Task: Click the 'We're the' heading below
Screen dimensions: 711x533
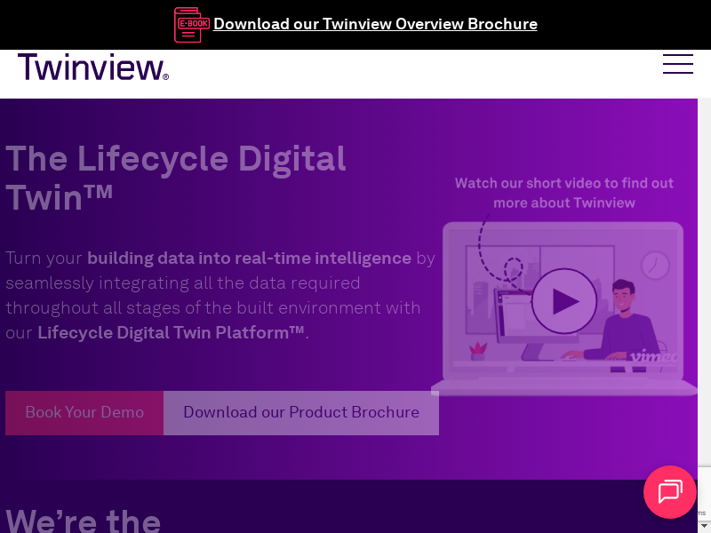Action: tap(84, 520)
